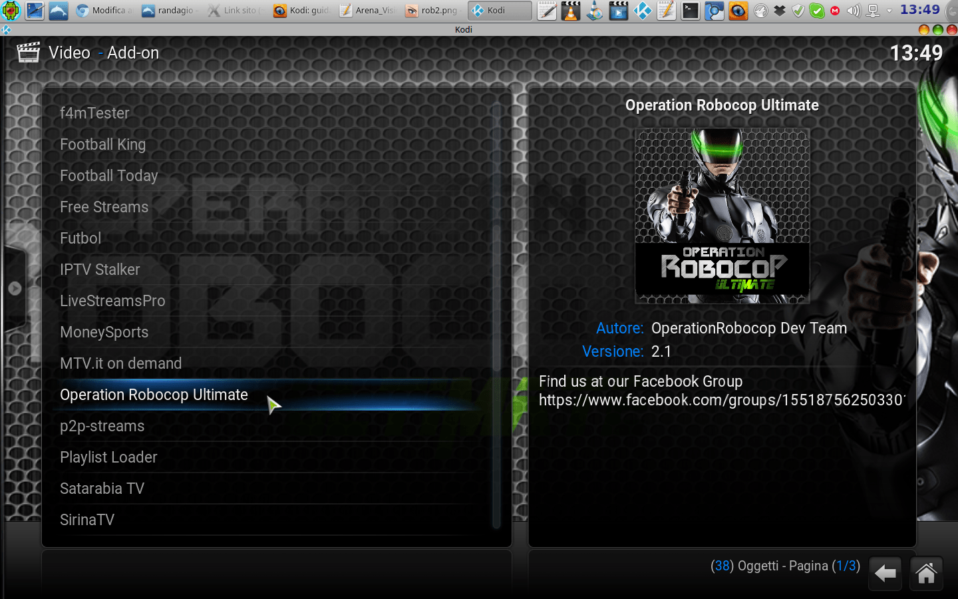Screen dimensions: 958x599
Task: Open the pencil notepad editor icon in taskbar
Action: tap(667, 11)
